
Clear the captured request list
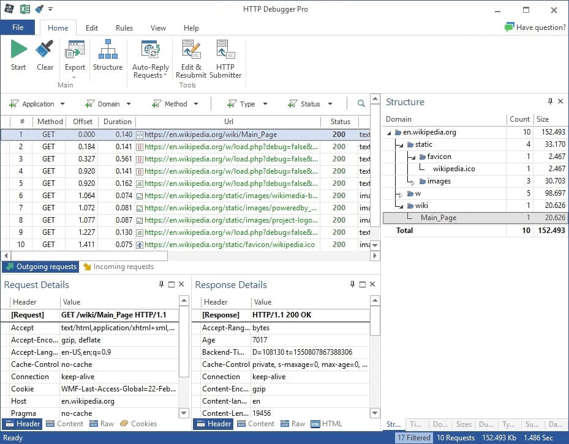point(45,56)
